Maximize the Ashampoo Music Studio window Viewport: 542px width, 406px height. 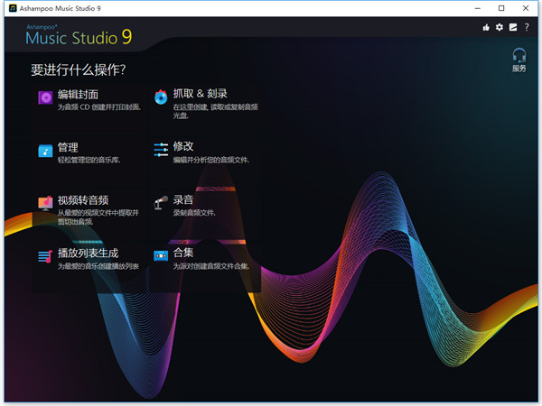[x=501, y=8]
